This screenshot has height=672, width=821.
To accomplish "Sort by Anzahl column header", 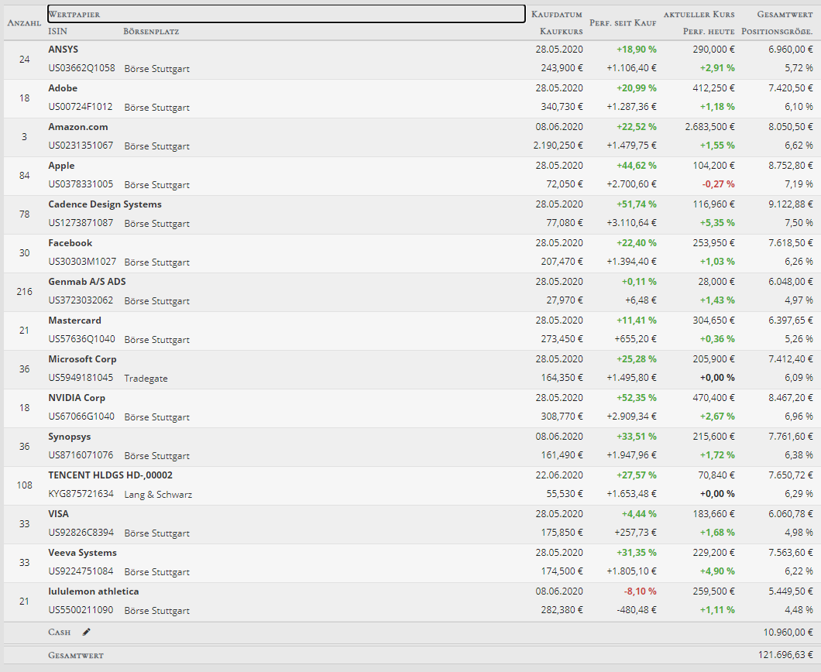I will 23,22.
